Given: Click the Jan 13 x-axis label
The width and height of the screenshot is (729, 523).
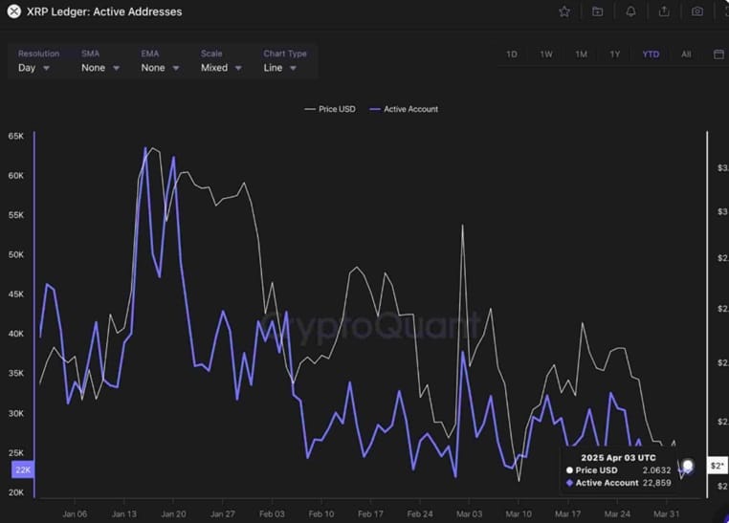Looking at the screenshot, I should (x=124, y=513).
